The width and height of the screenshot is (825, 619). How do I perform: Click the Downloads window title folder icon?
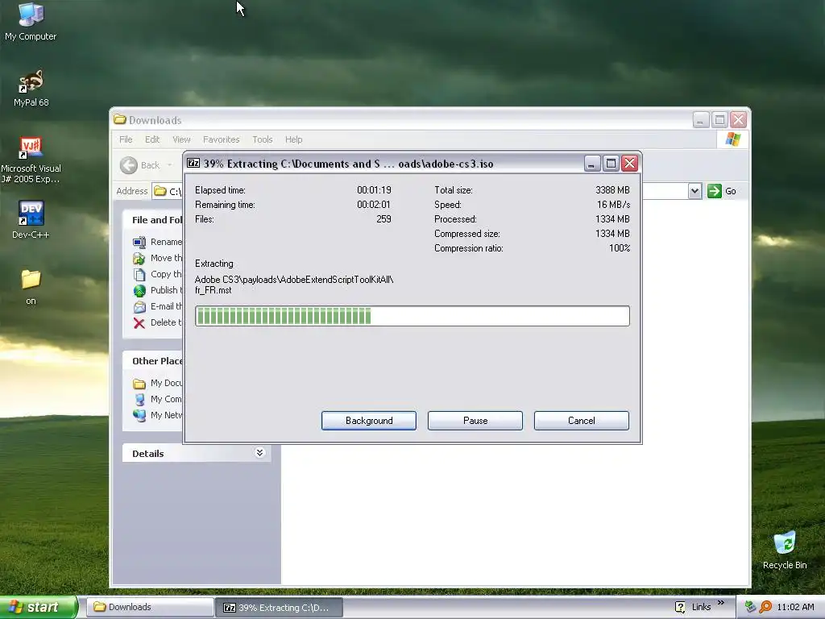(120, 120)
